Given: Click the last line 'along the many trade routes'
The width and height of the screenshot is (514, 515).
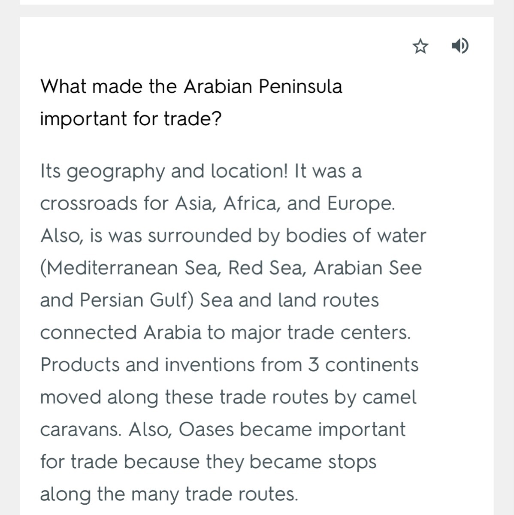Looking at the screenshot, I should click(x=169, y=494).
